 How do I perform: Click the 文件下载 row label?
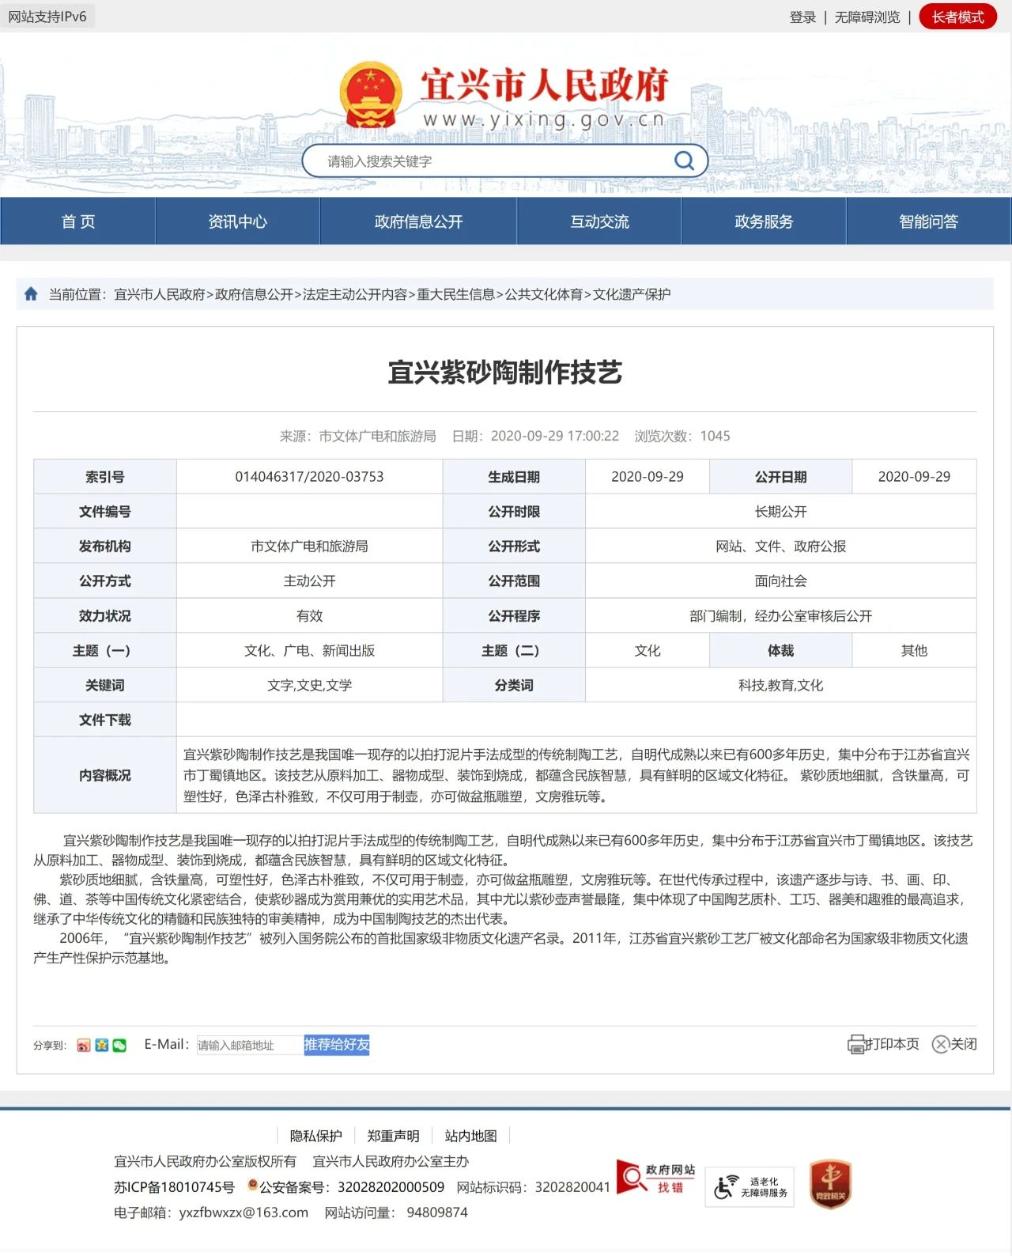pos(105,720)
